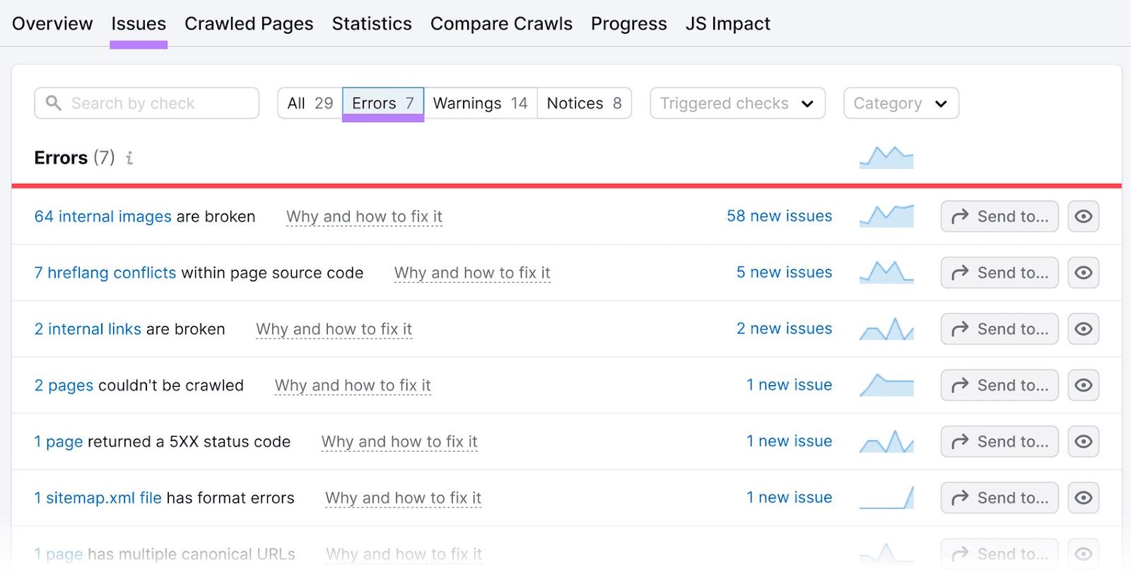
Task: Click the search magnifier icon
Action: point(53,103)
